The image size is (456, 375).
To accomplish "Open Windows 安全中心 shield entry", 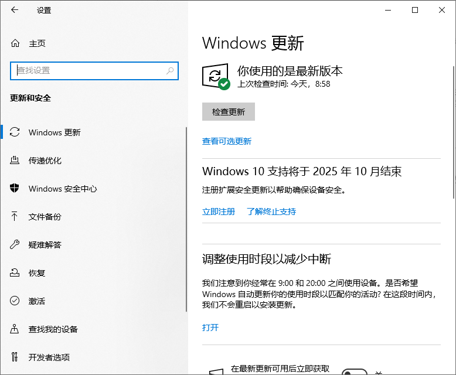I will (62, 189).
